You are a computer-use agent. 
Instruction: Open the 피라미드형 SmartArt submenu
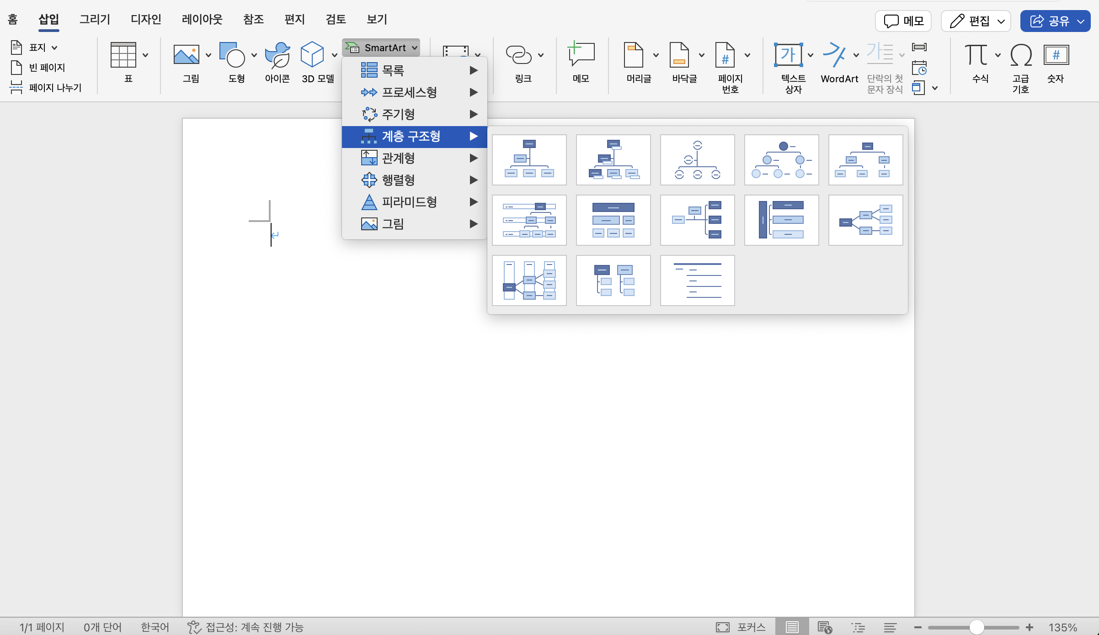click(x=415, y=202)
